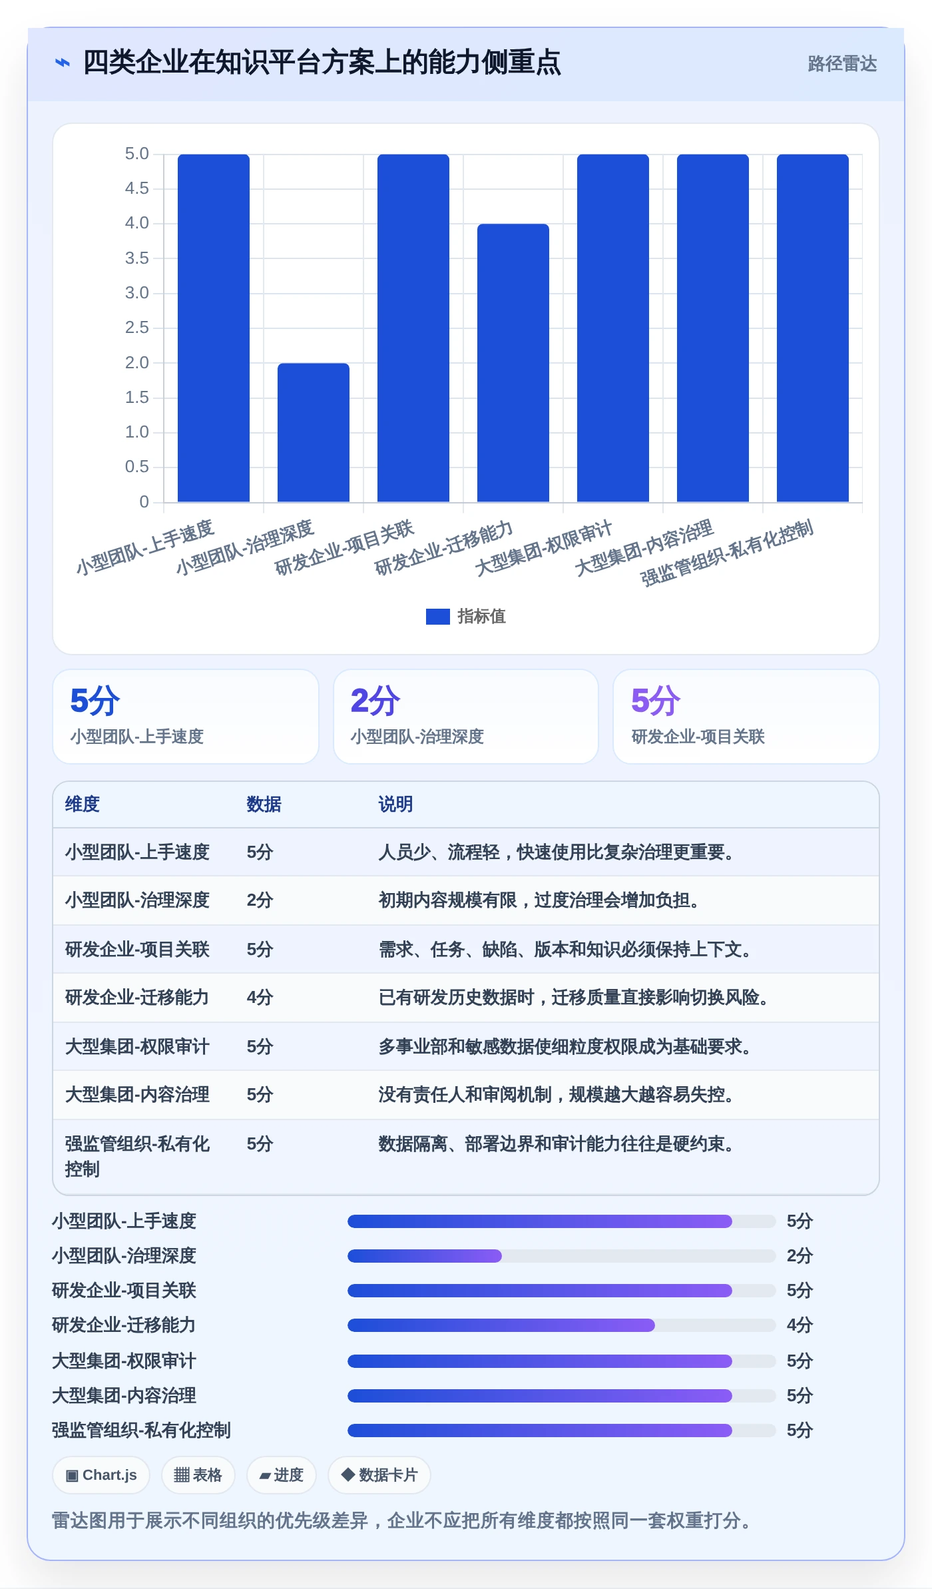Select the 表格 tag chip
Viewport: 932px width, 1589px height.
[198, 1475]
